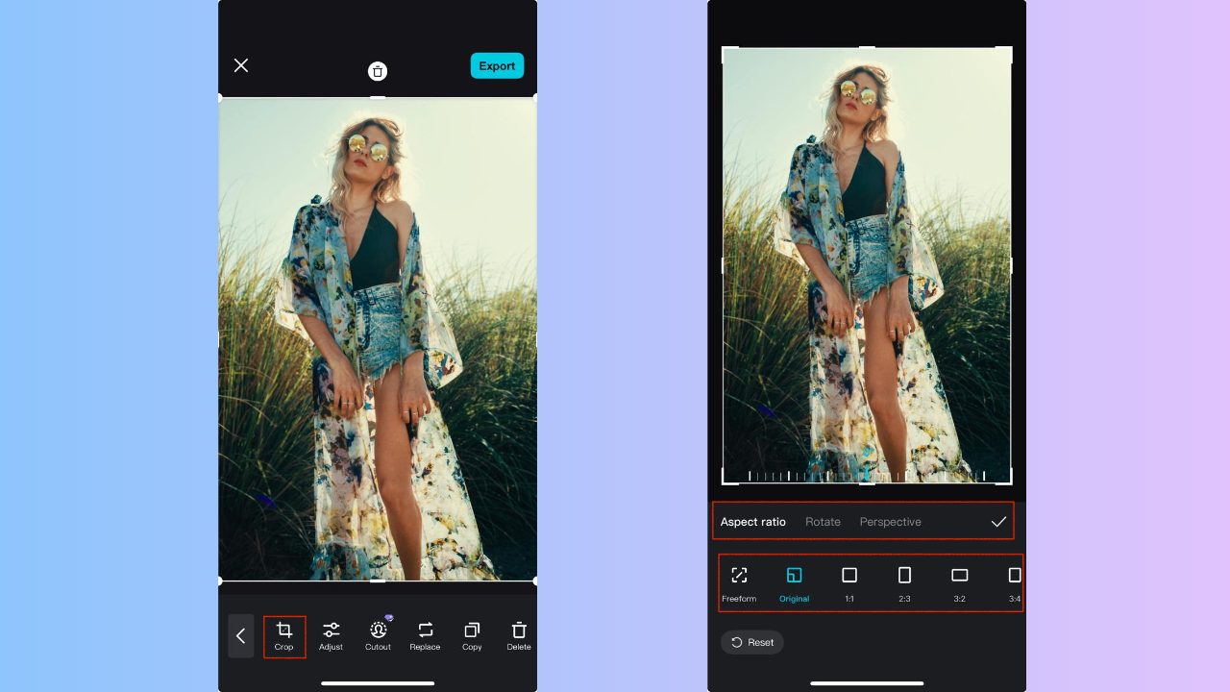This screenshot has width=1230, height=692.
Task: Select the Cutout tool
Action: coord(378,635)
